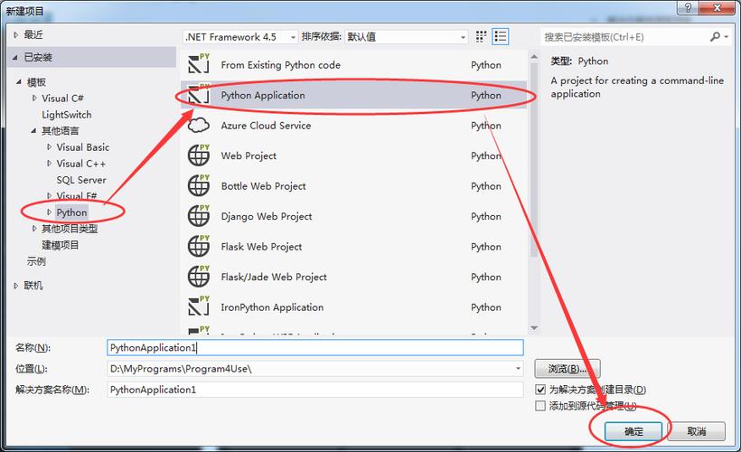
Task: Click the Bottle Web Project globe icon
Action: [199, 184]
